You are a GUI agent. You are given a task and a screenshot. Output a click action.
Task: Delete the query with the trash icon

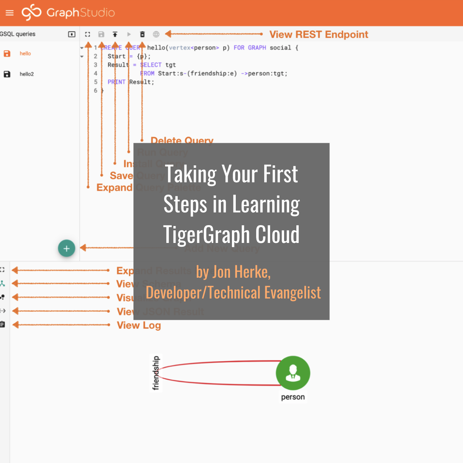point(142,34)
